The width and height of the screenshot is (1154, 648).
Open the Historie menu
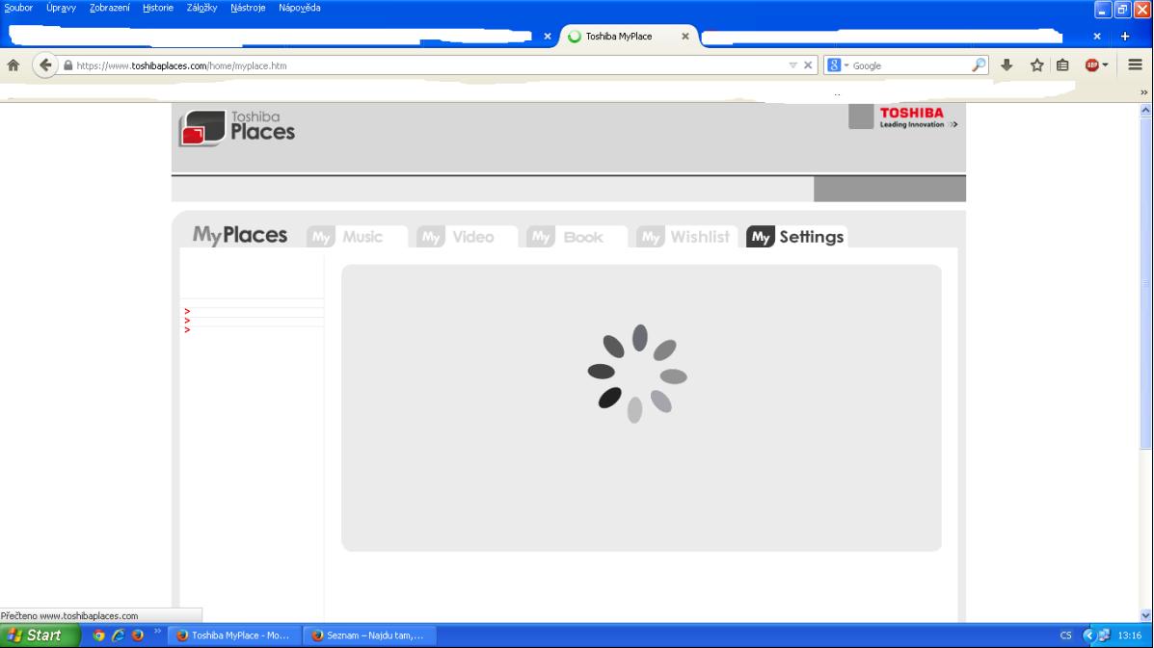click(x=158, y=8)
